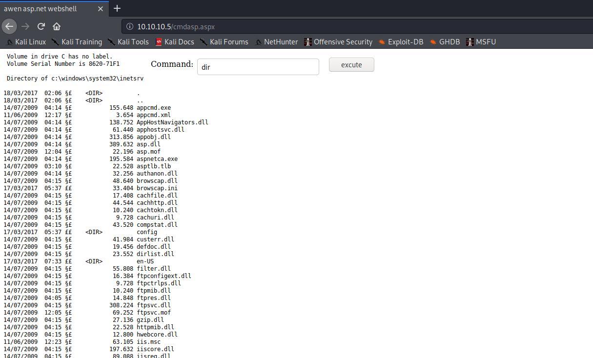Screen dimensions: 593x358
Task: Click defdoc.dll file name
Action: 154,247
